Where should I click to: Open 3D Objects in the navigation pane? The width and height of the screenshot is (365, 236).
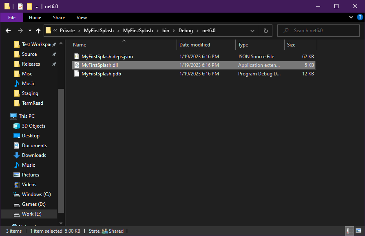[33, 126]
